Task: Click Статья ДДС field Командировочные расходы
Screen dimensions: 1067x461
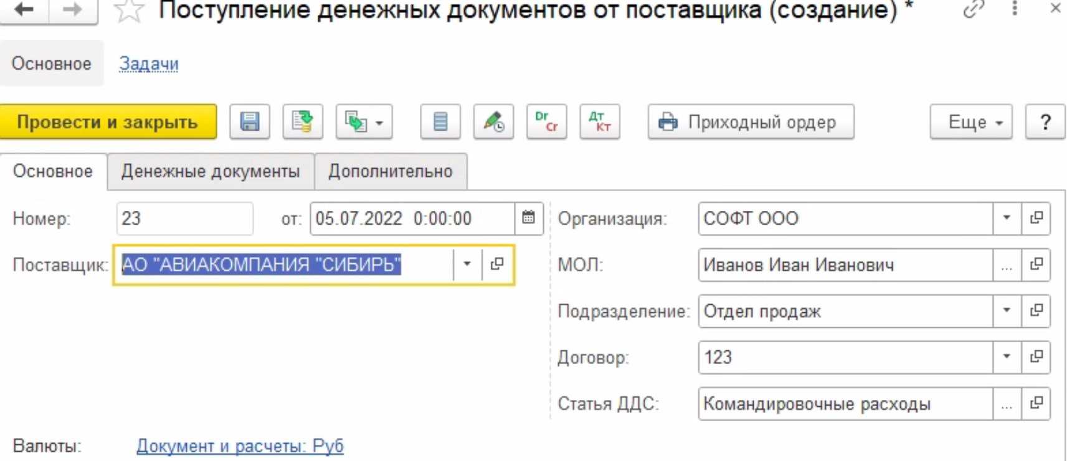Action: point(845,404)
